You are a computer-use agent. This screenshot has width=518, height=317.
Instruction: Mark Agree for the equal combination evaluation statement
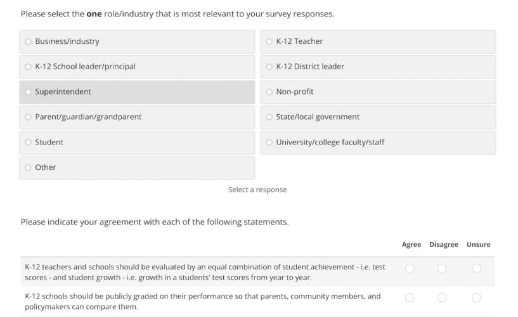(x=410, y=269)
